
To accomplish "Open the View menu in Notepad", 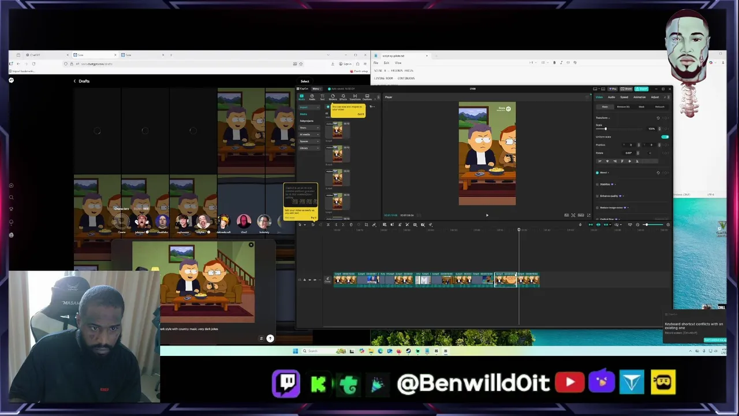I will (x=398, y=63).
